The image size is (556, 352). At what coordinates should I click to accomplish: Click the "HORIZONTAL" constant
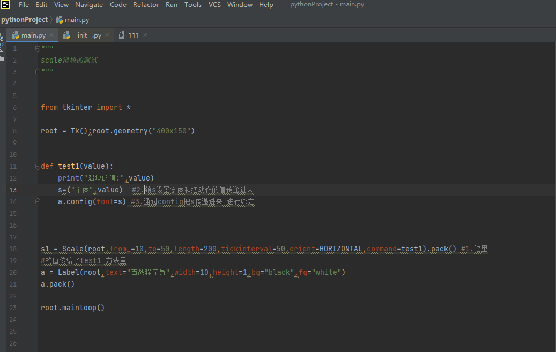pyautogui.click(x=341, y=249)
